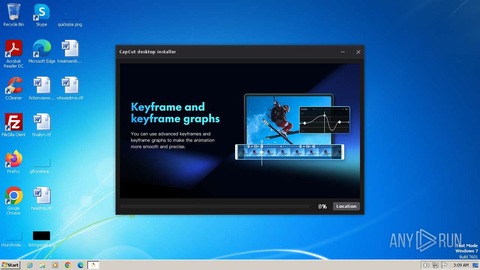This screenshot has height=270, width=480.
Task: Select the finallyn.rtf document
Action: [x=42, y=125]
